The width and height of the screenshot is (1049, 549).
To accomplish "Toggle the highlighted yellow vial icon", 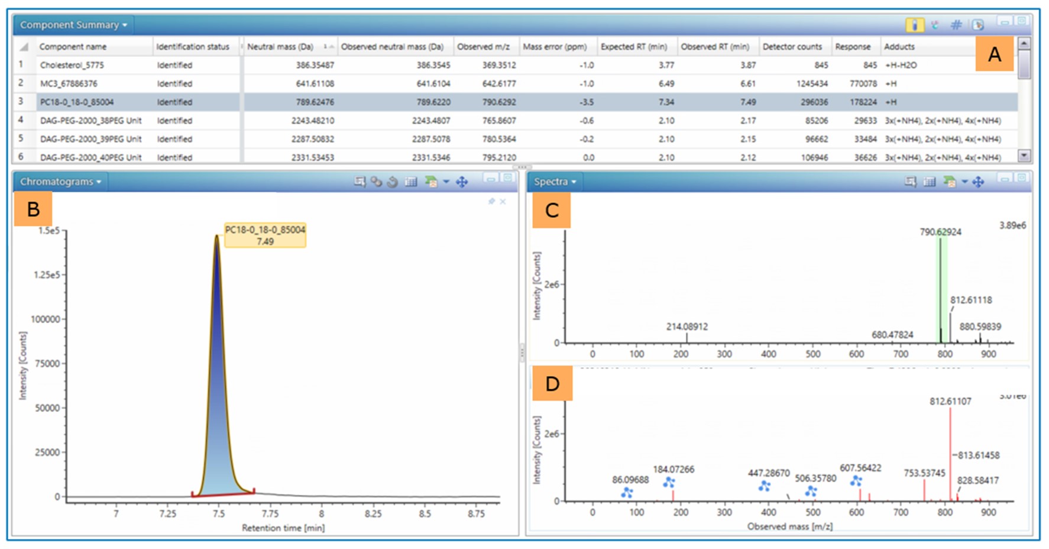I will pos(914,25).
